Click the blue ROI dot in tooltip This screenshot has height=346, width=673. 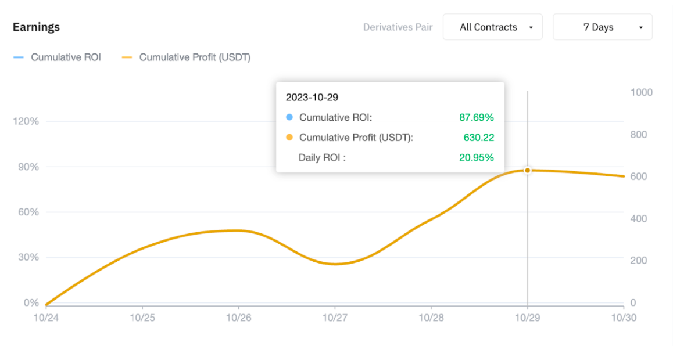(x=289, y=117)
